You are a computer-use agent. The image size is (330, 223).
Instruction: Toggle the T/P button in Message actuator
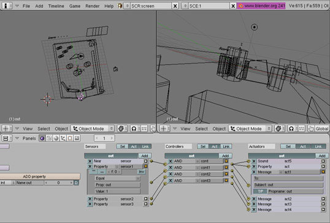click(x=260, y=192)
